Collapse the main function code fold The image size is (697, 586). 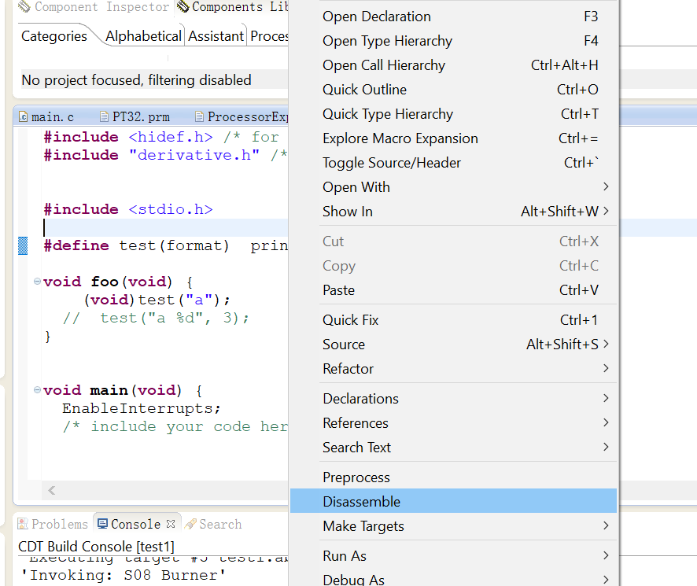[x=37, y=390]
